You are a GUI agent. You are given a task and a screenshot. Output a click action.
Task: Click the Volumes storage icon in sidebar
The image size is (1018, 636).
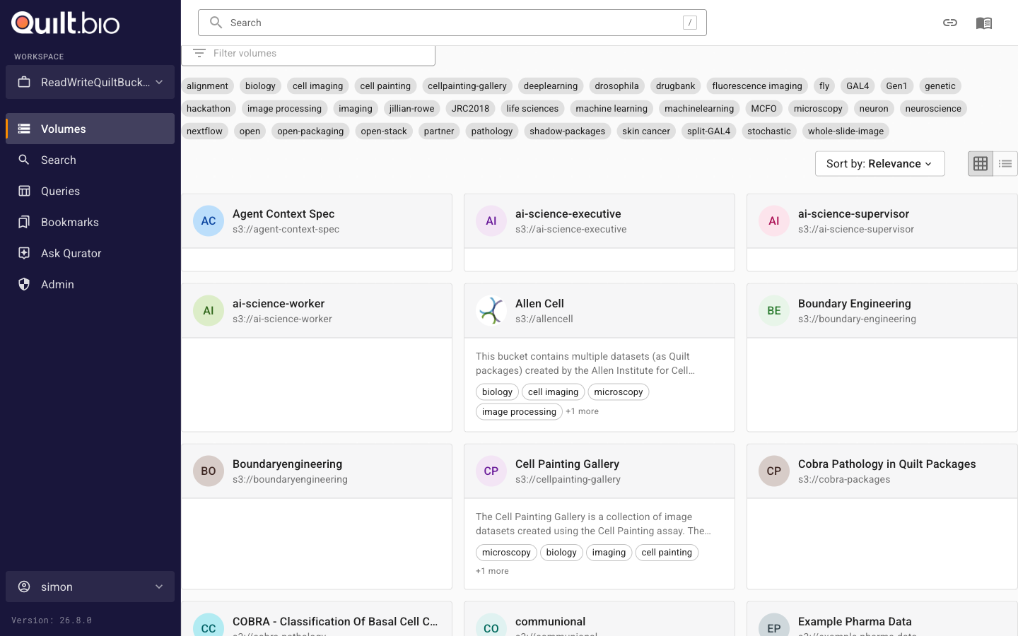[24, 129]
